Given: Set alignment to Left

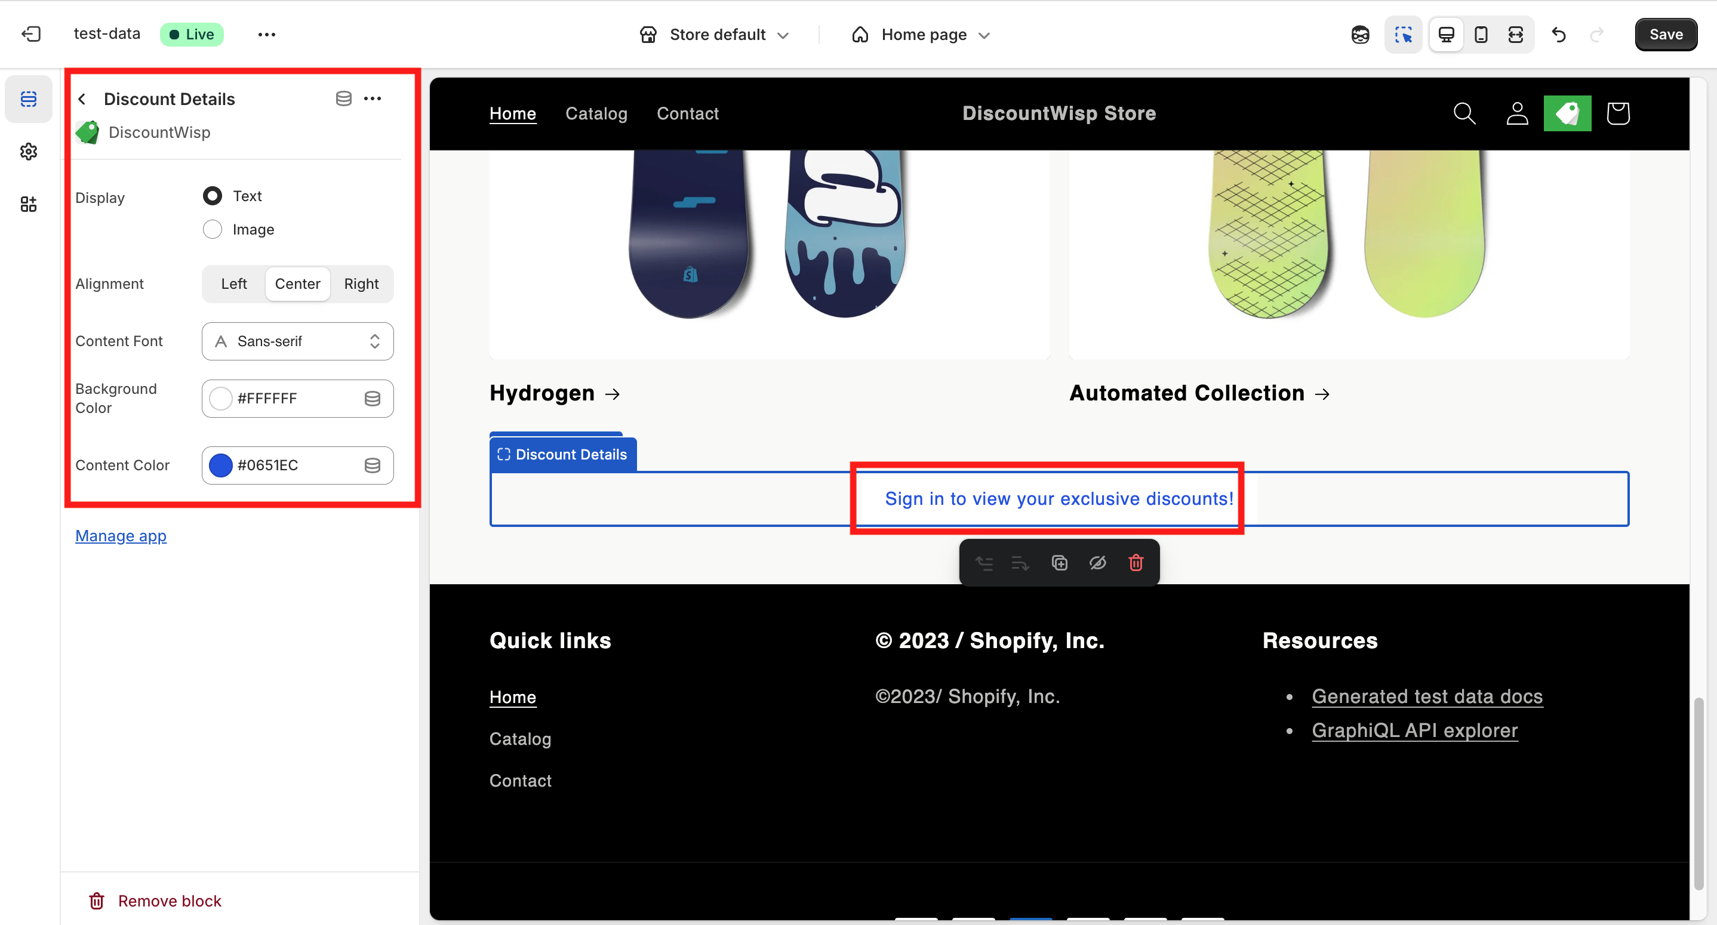Looking at the screenshot, I should click(x=234, y=284).
